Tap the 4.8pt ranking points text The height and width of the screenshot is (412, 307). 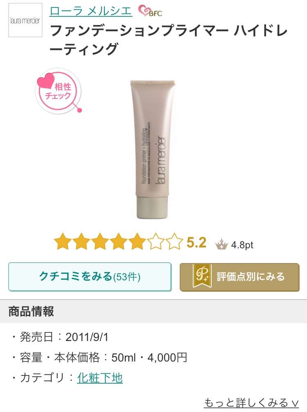[x=242, y=245]
